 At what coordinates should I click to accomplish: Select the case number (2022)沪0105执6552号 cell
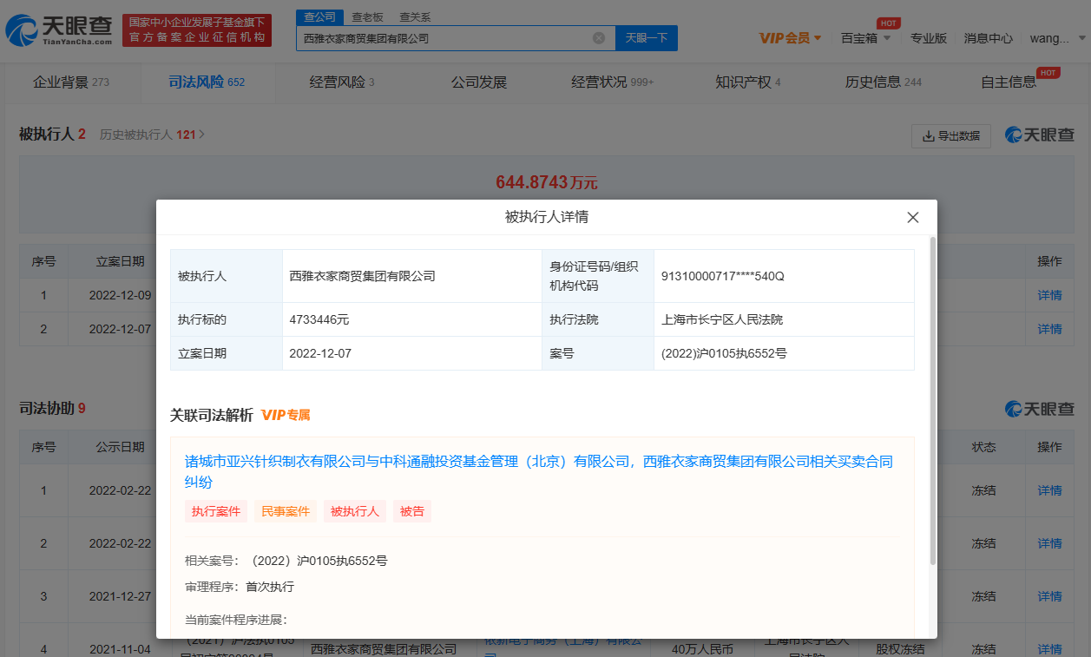[724, 353]
